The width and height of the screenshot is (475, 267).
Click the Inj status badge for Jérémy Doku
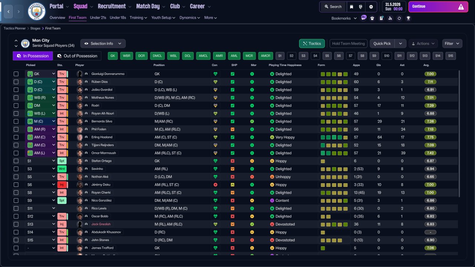(x=62, y=185)
